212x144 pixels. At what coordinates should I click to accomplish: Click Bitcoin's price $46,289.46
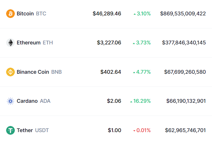(x=107, y=14)
